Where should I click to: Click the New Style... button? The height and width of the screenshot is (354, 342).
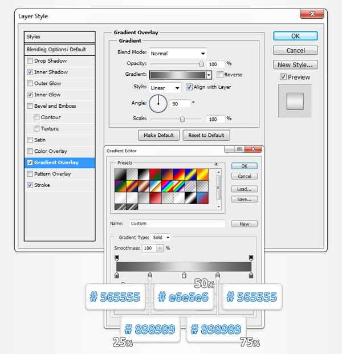click(x=295, y=65)
